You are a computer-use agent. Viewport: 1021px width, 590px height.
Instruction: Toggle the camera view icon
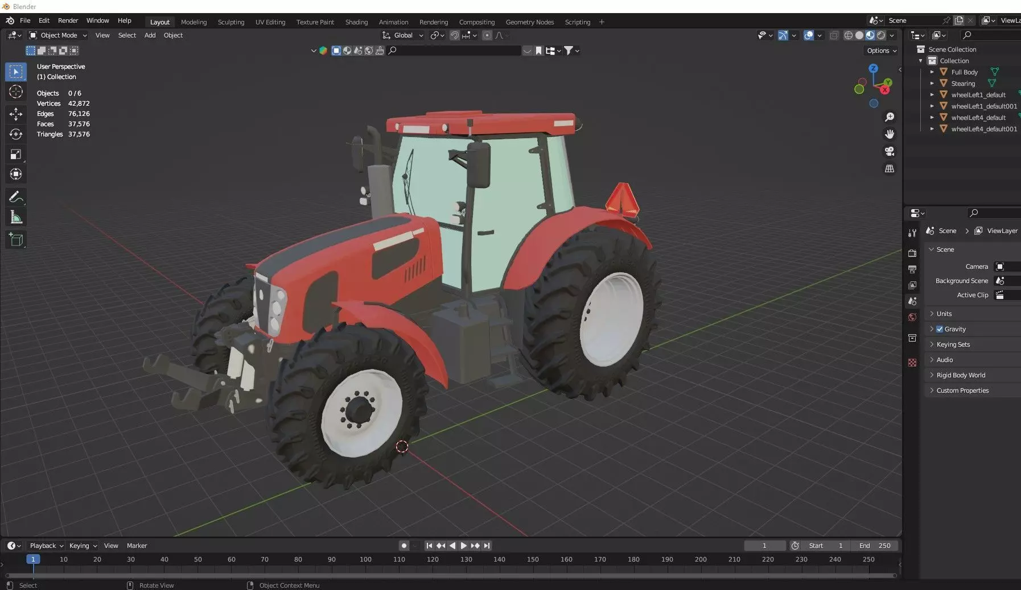pyautogui.click(x=889, y=152)
